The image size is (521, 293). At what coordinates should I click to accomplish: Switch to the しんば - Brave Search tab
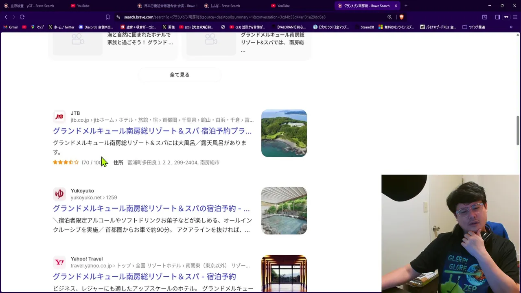233,6
